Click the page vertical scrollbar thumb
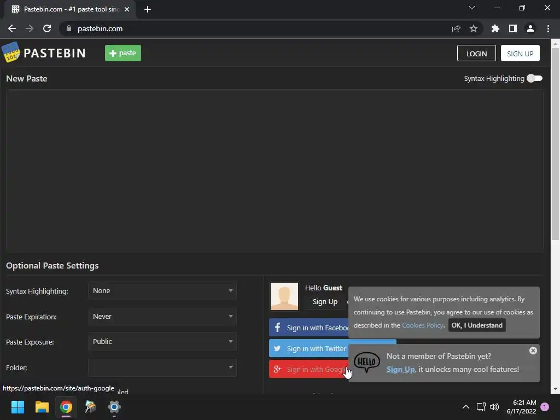The height and width of the screenshot is (420, 560). click(x=555, y=143)
